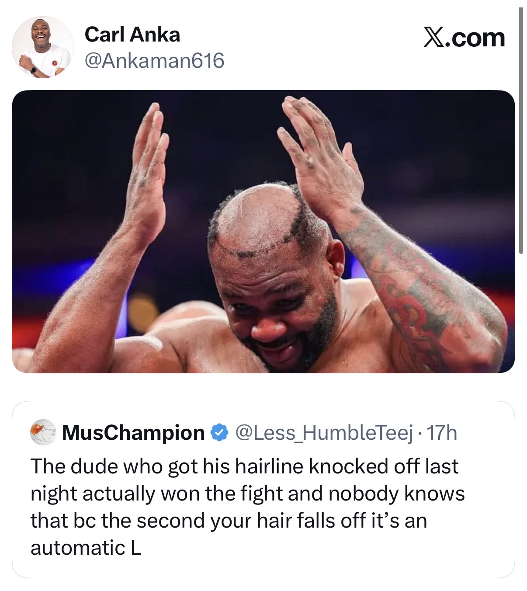Click the words 'automatic L' in the quote
The height and width of the screenshot is (591, 527).
point(86,548)
